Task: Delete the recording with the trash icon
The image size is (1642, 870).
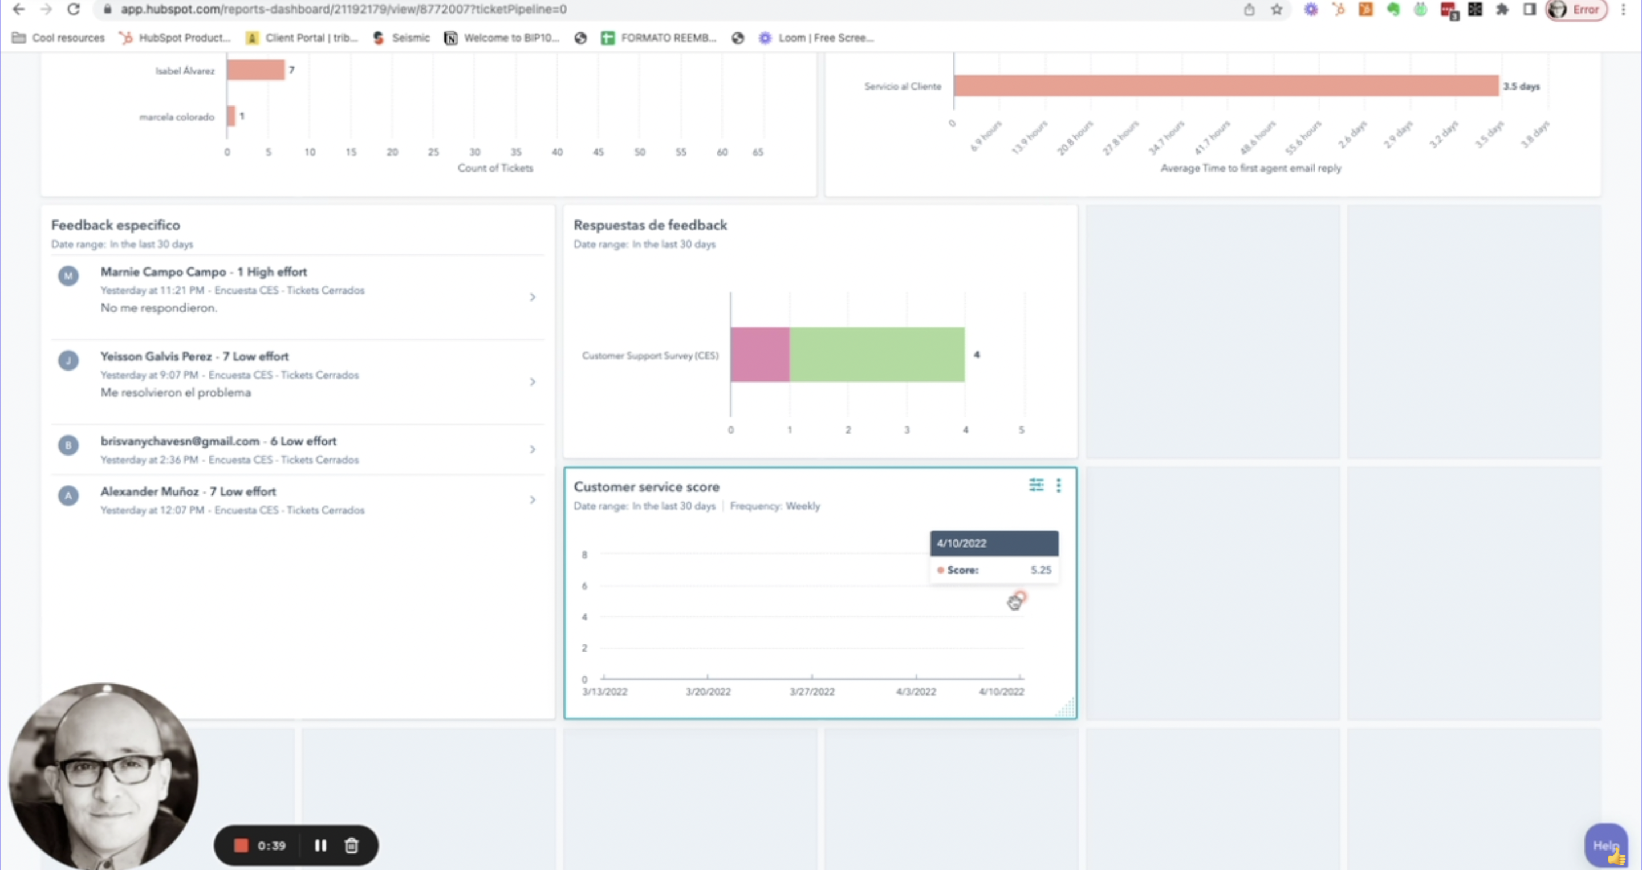Action: pos(351,846)
